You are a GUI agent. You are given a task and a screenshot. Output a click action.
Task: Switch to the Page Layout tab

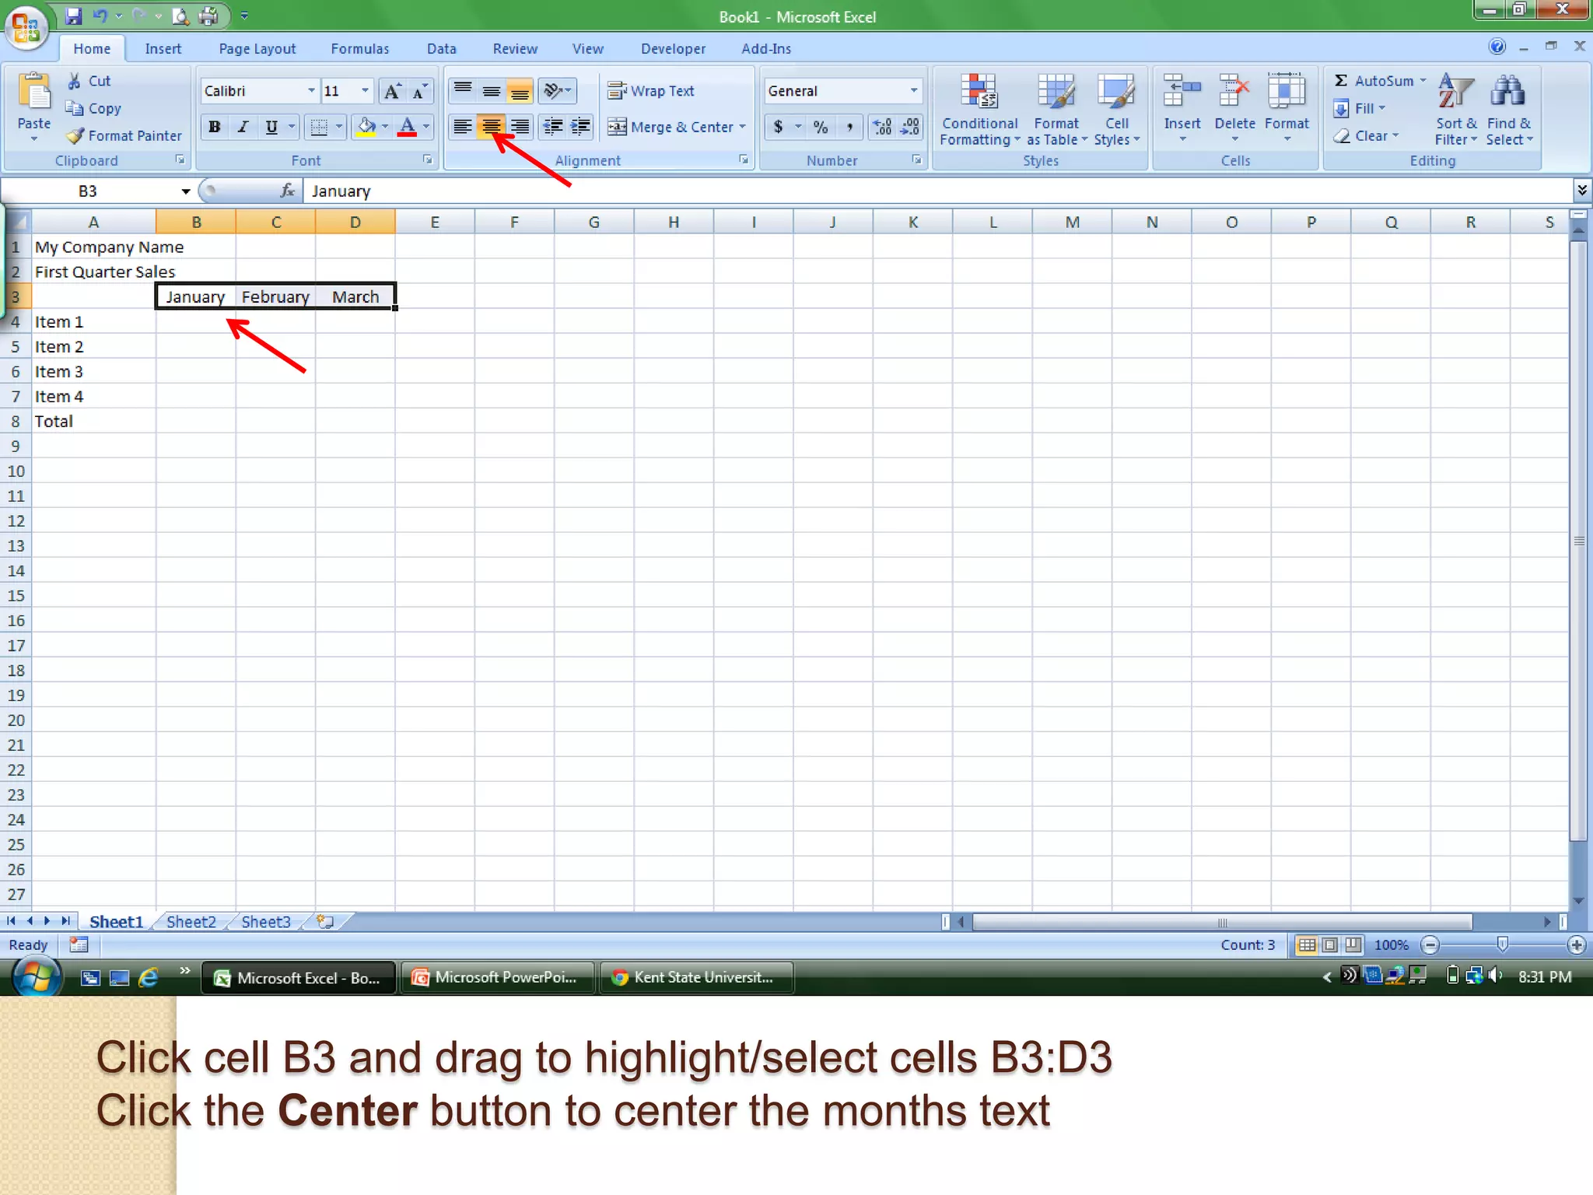[257, 48]
